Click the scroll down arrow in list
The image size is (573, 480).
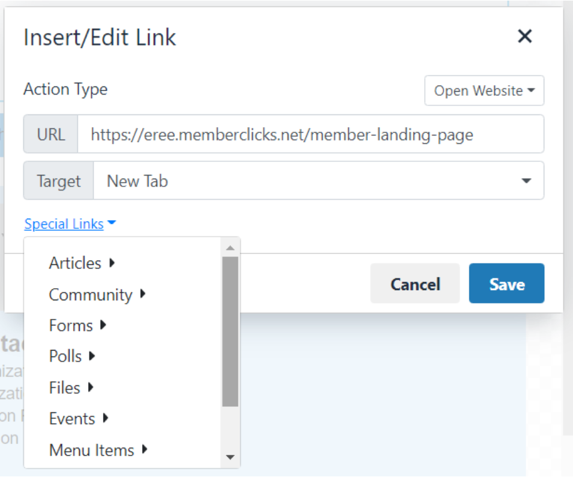(230, 458)
